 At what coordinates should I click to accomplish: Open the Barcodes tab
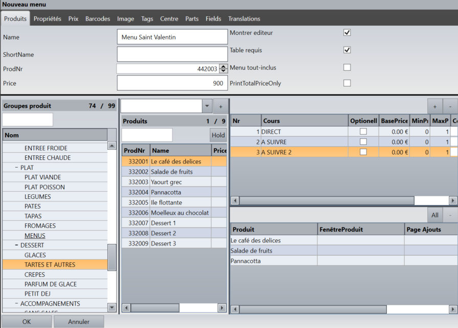(x=97, y=19)
